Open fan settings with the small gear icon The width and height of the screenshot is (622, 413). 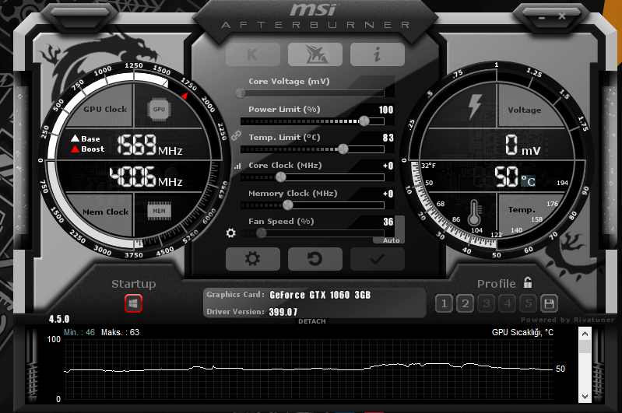(231, 233)
